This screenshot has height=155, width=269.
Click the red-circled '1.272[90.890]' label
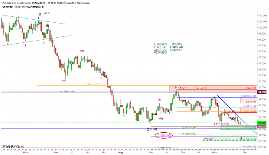[x=164, y=135]
